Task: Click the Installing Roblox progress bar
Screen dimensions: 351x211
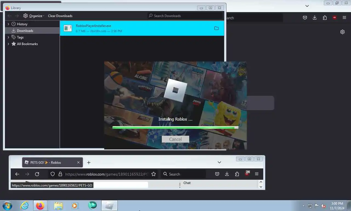Action: (x=175, y=127)
